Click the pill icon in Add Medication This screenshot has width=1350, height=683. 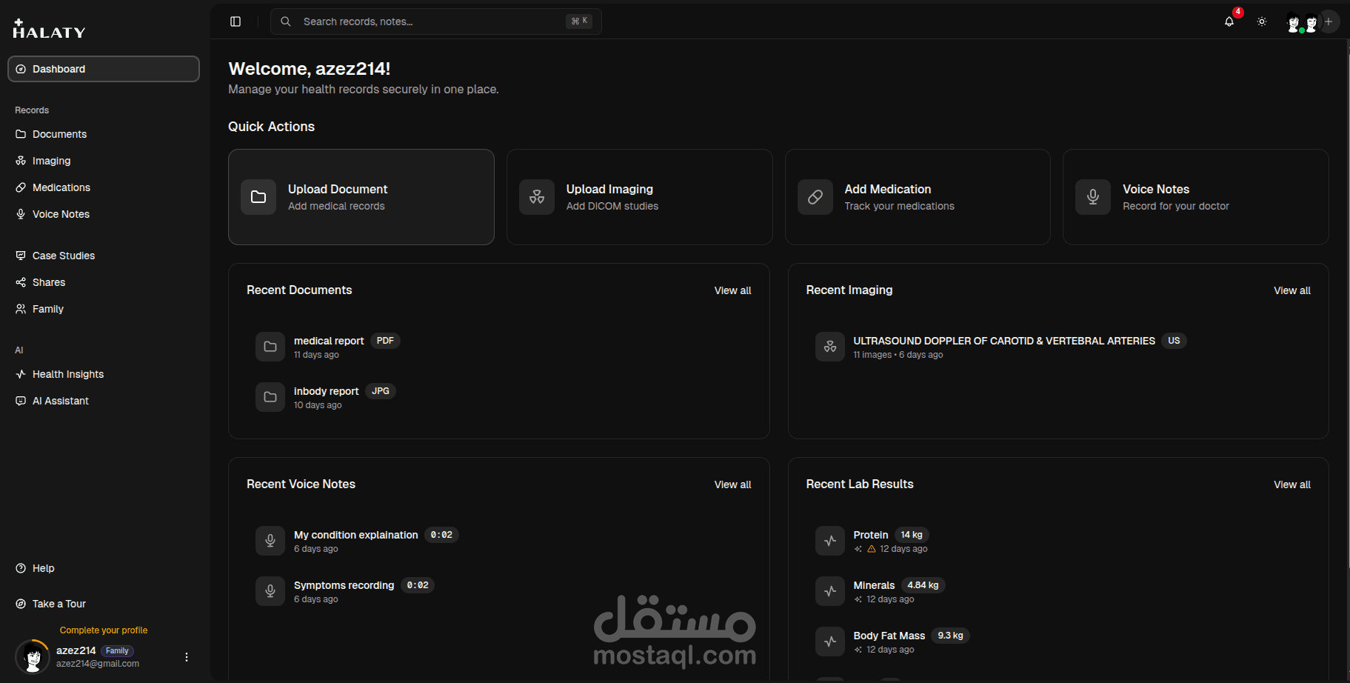pos(815,197)
